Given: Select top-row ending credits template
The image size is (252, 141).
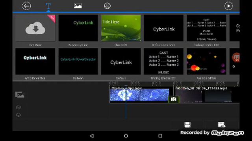Looking at the screenshot, I should pyautogui.click(x=206, y=28).
